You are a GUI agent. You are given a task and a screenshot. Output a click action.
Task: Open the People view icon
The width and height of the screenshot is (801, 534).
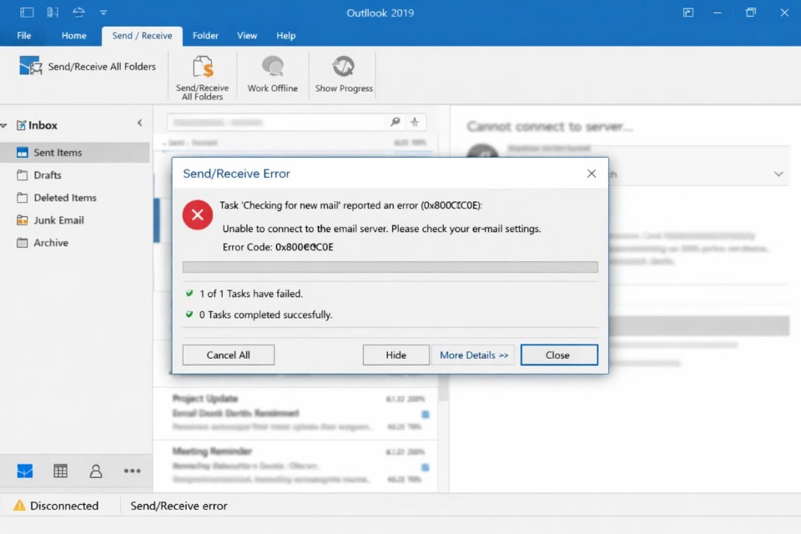(x=96, y=471)
